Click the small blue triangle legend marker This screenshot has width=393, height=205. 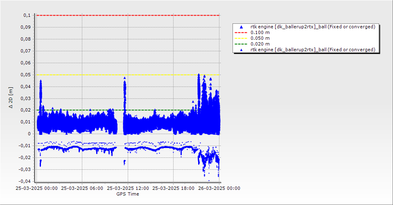pos(241,50)
